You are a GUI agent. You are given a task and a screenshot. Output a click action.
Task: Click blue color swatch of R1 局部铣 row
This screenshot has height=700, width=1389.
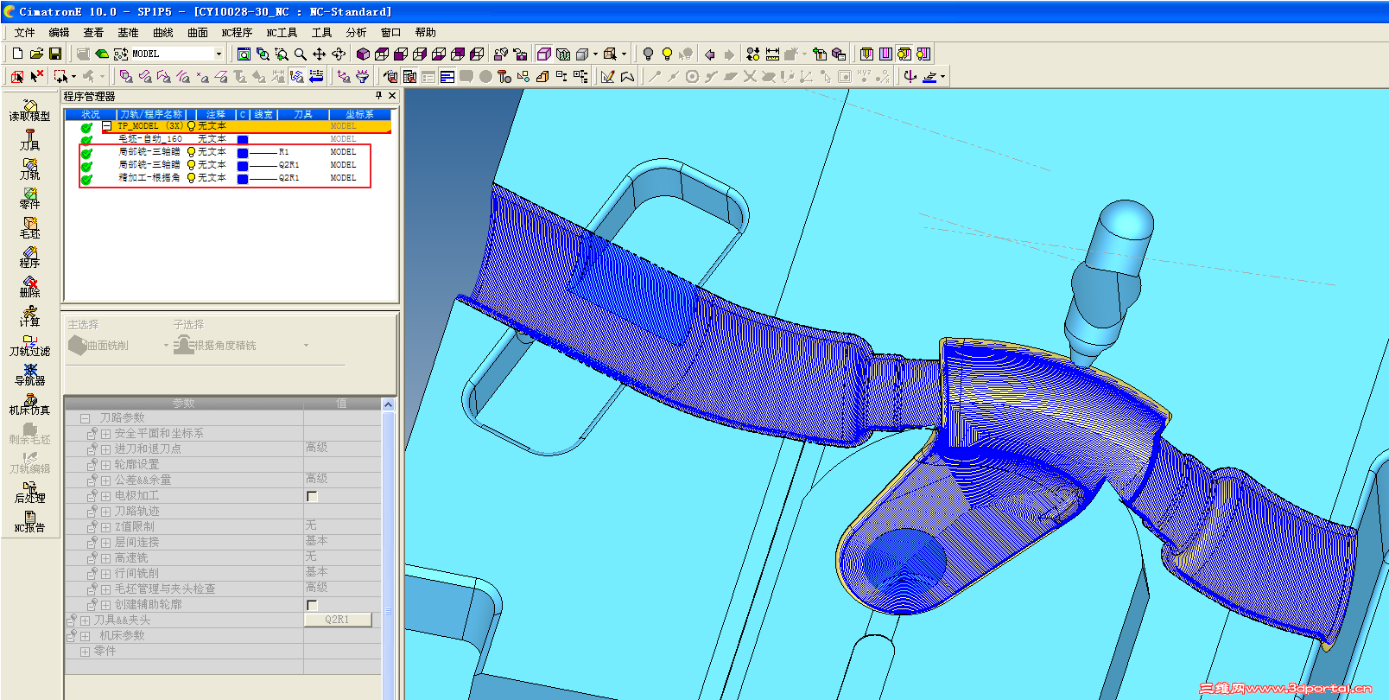tap(243, 153)
